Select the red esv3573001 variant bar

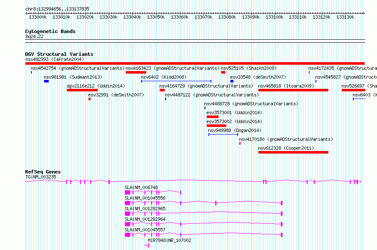[213, 117]
